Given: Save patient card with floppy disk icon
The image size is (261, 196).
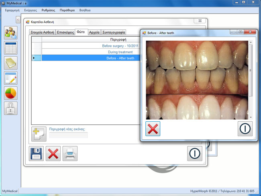Looking at the screenshot, I should (37, 154).
